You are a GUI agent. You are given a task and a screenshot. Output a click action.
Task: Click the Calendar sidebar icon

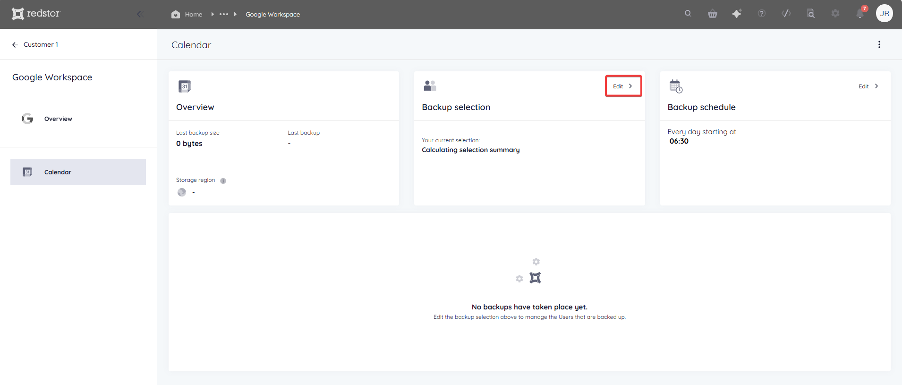pos(27,172)
